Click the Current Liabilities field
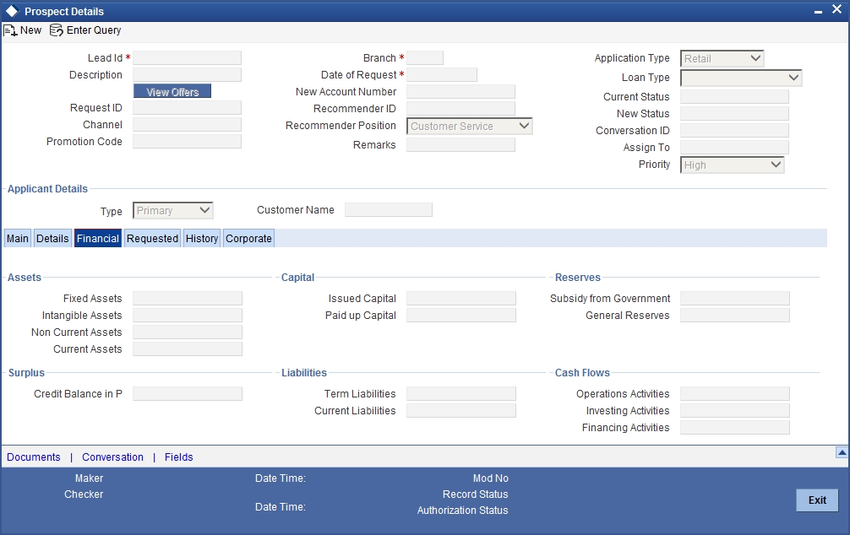The width and height of the screenshot is (850, 535). click(x=461, y=410)
